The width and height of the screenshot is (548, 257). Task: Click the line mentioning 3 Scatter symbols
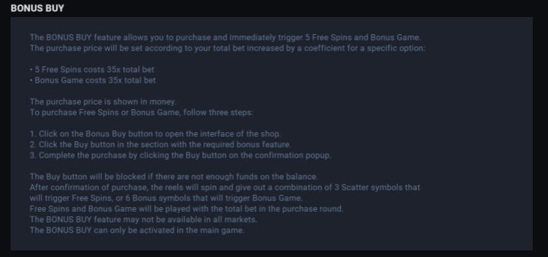click(225, 187)
